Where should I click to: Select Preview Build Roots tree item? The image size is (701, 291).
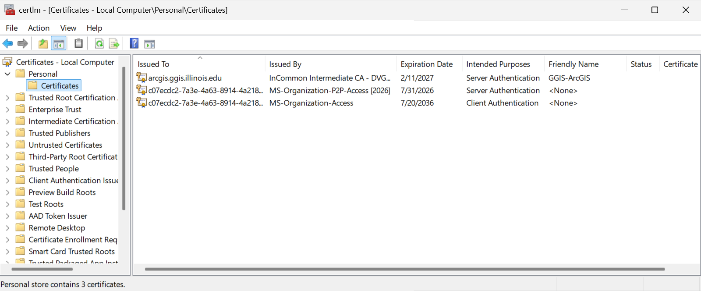[62, 192]
